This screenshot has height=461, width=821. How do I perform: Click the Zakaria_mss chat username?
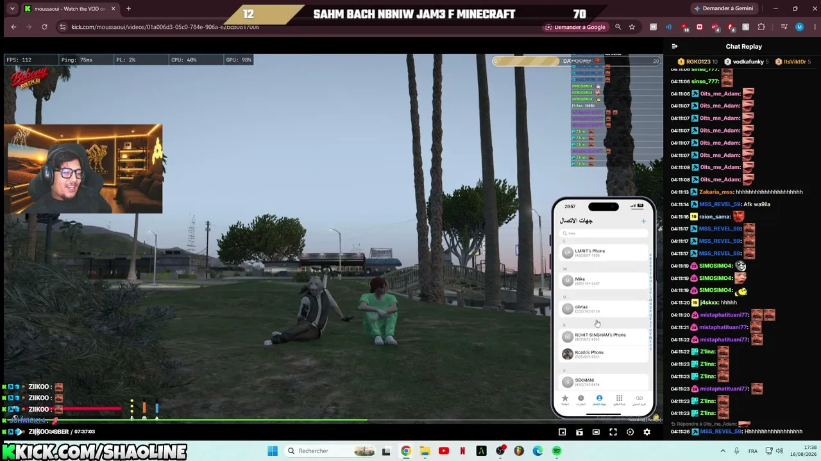coord(716,192)
